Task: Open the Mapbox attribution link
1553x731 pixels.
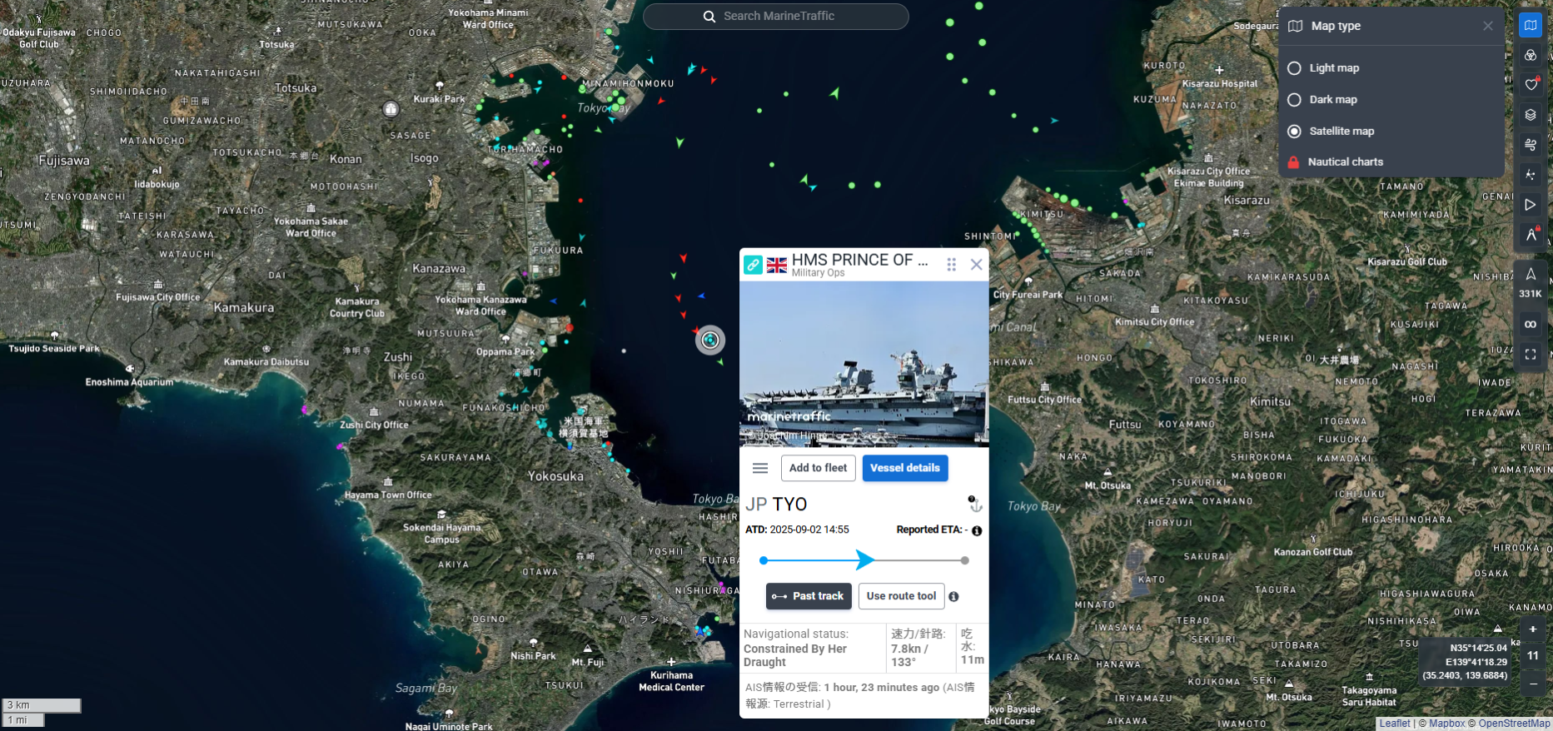Action: [x=1447, y=724]
